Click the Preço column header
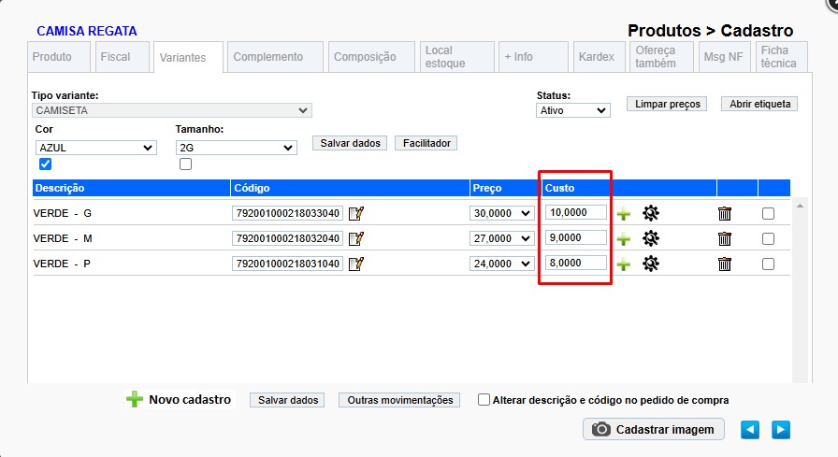 [506, 188]
